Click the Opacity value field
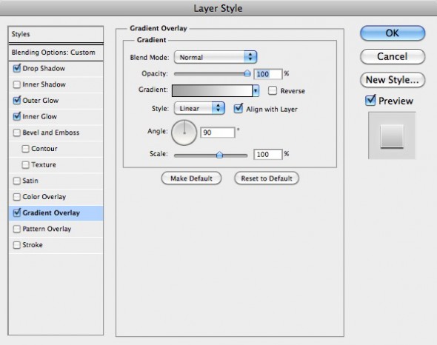 [x=268, y=74]
